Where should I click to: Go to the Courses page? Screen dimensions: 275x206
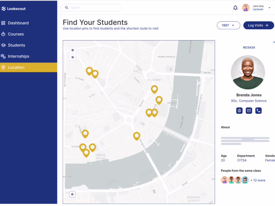[x=16, y=34]
